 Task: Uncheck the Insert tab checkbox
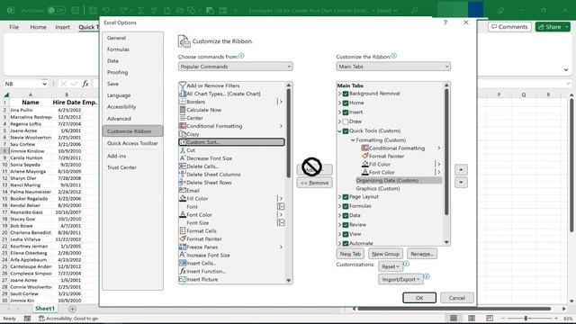pos(346,112)
